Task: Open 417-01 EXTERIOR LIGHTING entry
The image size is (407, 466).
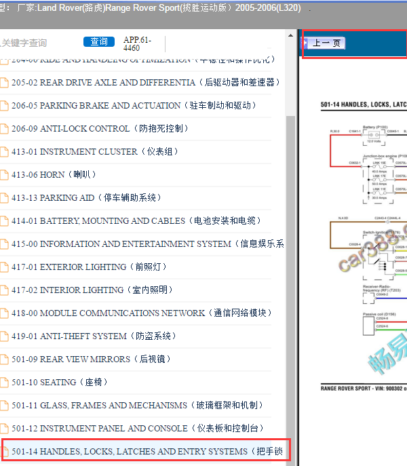Action: pos(89,267)
